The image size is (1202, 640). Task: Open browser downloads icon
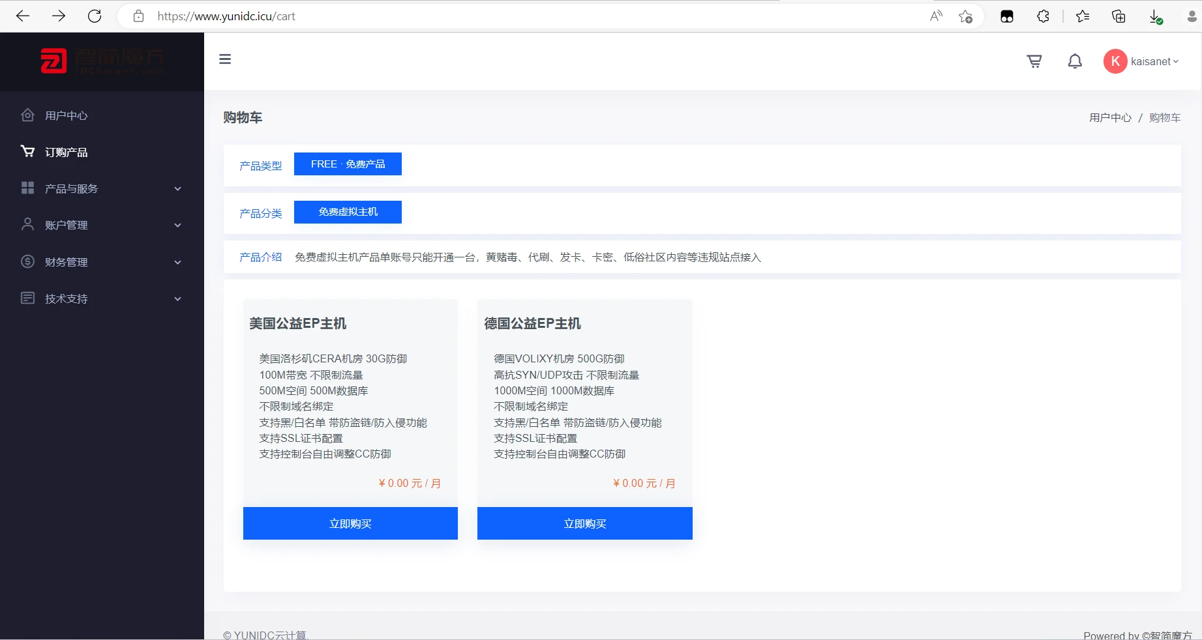click(x=1155, y=16)
